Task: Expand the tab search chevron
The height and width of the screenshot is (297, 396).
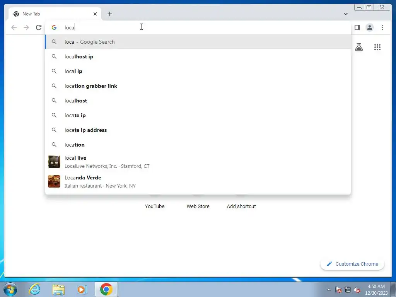Action: point(345,14)
